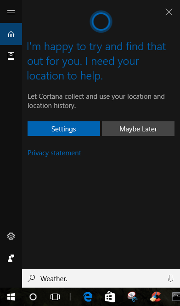Screen dimensions: 180x306
Task: Launch Microsoft Edge from taskbar
Action: 88,297
